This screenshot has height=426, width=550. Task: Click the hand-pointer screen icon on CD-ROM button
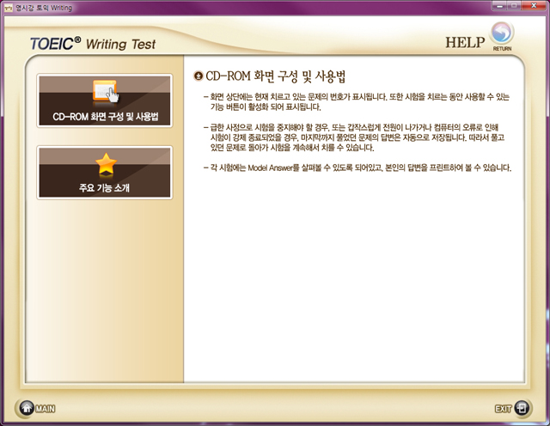(105, 91)
